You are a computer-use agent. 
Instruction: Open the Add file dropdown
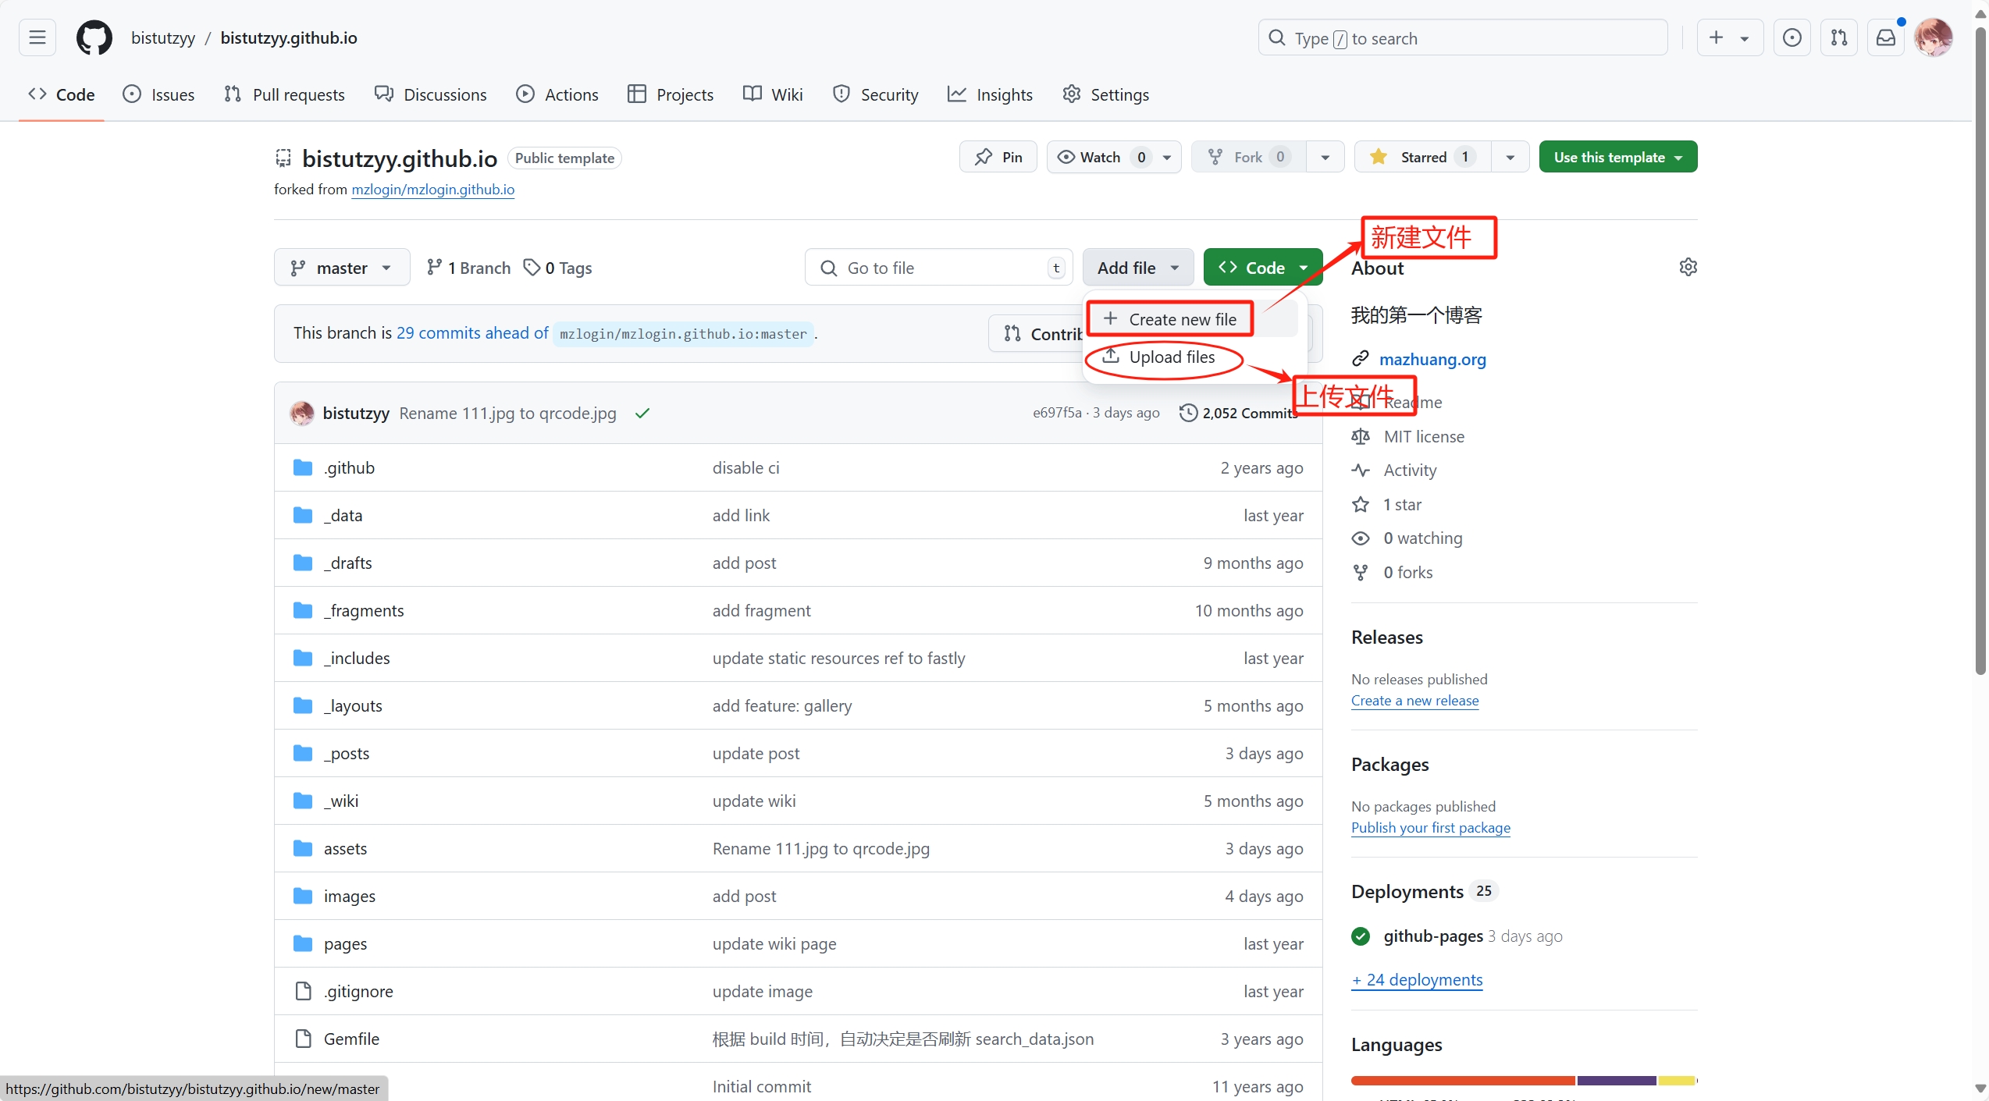coord(1138,268)
